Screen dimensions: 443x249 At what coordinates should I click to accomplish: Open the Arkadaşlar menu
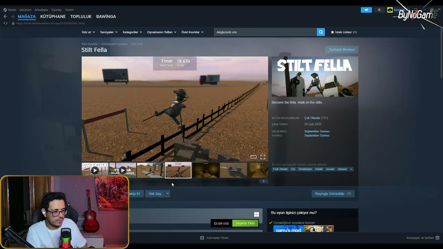(x=42, y=10)
